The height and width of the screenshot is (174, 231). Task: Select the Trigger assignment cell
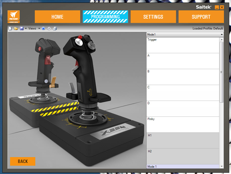tap(183, 45)
